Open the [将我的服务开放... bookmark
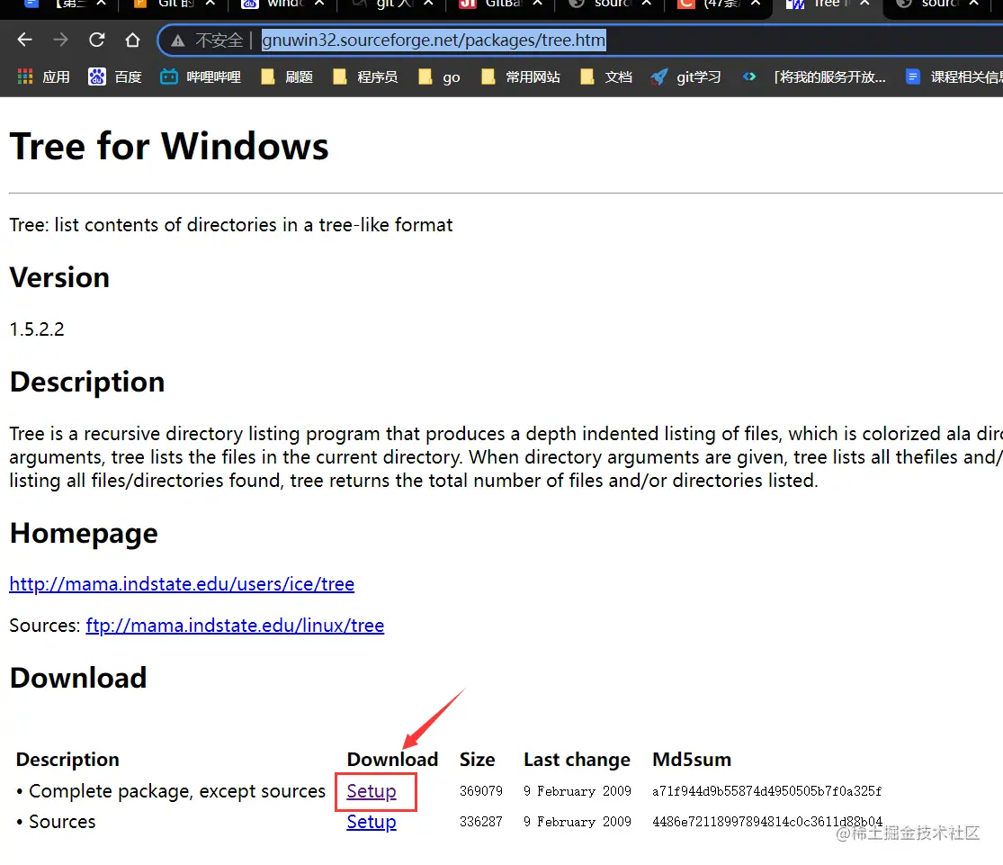The height and width of the screenshot is (865, 1003). coord(814,77)
